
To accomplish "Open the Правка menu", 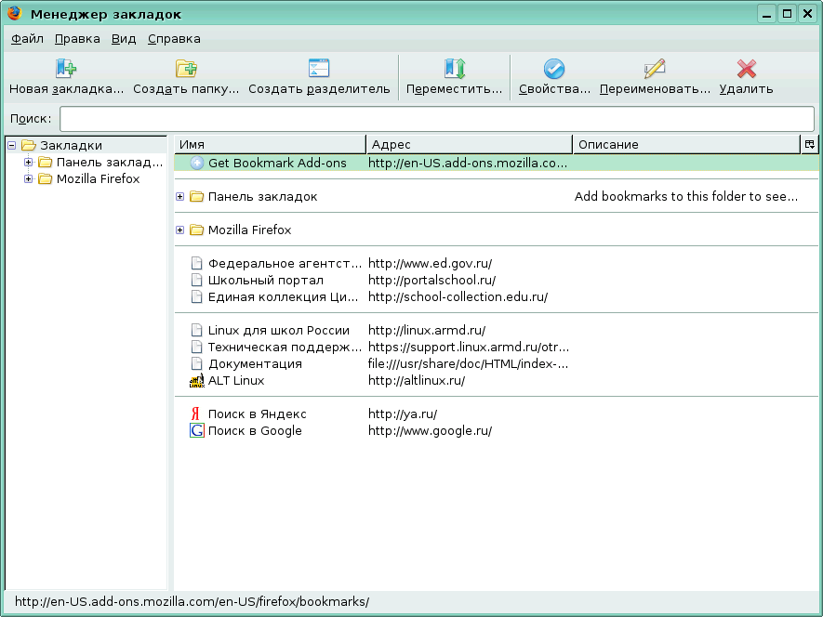I will tap(76, 39).
